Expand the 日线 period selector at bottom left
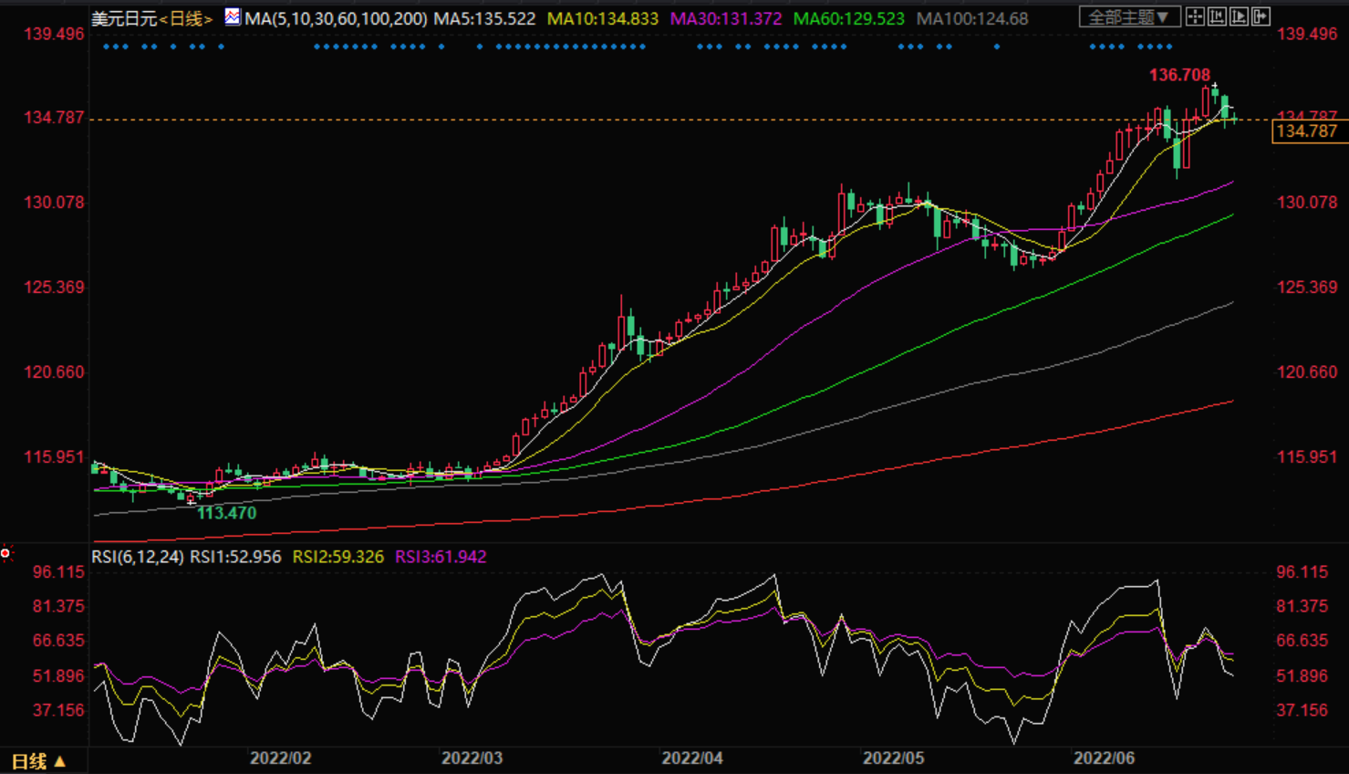The width and height of the screenshot is (1349, 774). (38, 761)
